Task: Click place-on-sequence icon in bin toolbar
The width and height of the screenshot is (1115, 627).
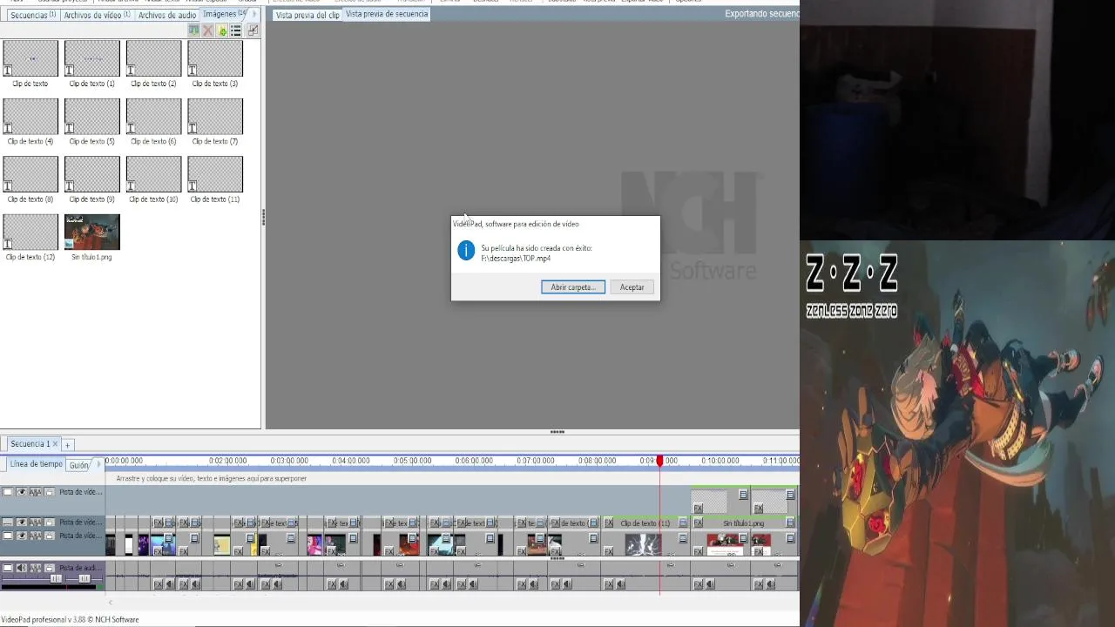Action: click(193, 30)
